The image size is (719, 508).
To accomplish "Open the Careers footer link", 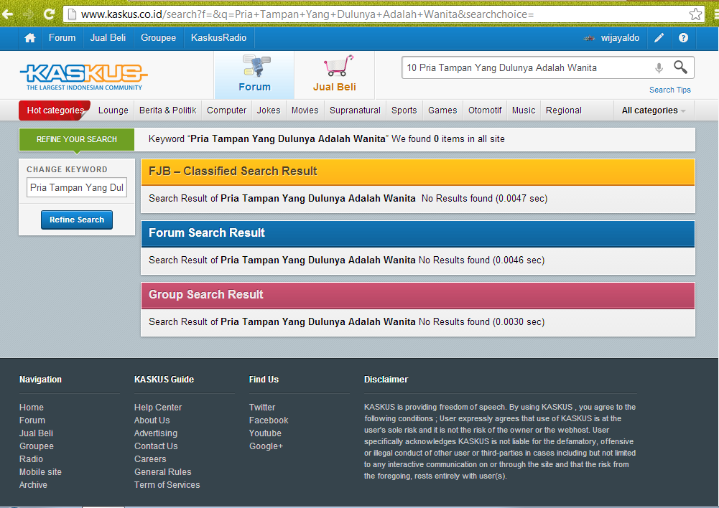I will point(150,459).
